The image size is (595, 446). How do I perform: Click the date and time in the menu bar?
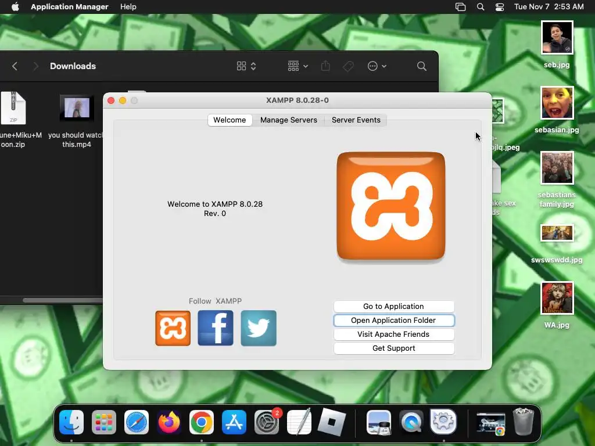tap(549, 7)
